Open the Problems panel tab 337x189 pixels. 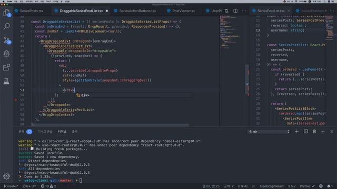click(x=25, y=132)
